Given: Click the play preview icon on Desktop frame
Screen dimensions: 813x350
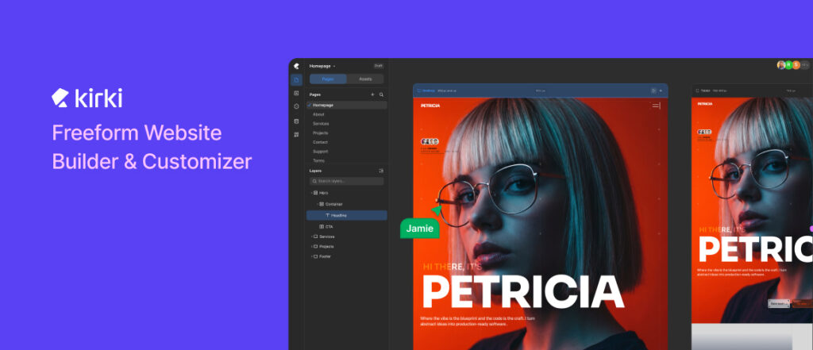Looking at the screenshot, I should (x=653, y=90).
